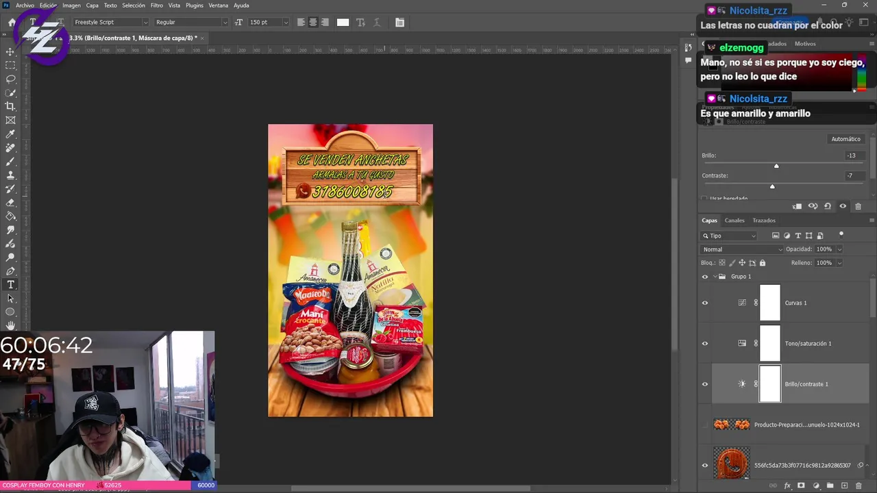This screenshot has height=493, width=877.
Task: Show the Producto-Preparaci layer
Action: tap(705, 425)
